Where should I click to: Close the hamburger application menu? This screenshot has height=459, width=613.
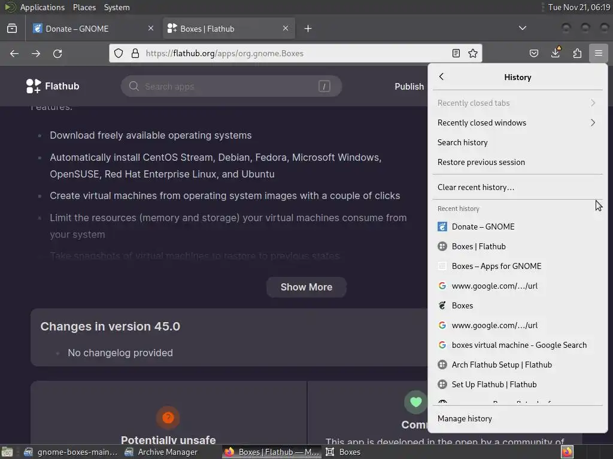[598, 53]
